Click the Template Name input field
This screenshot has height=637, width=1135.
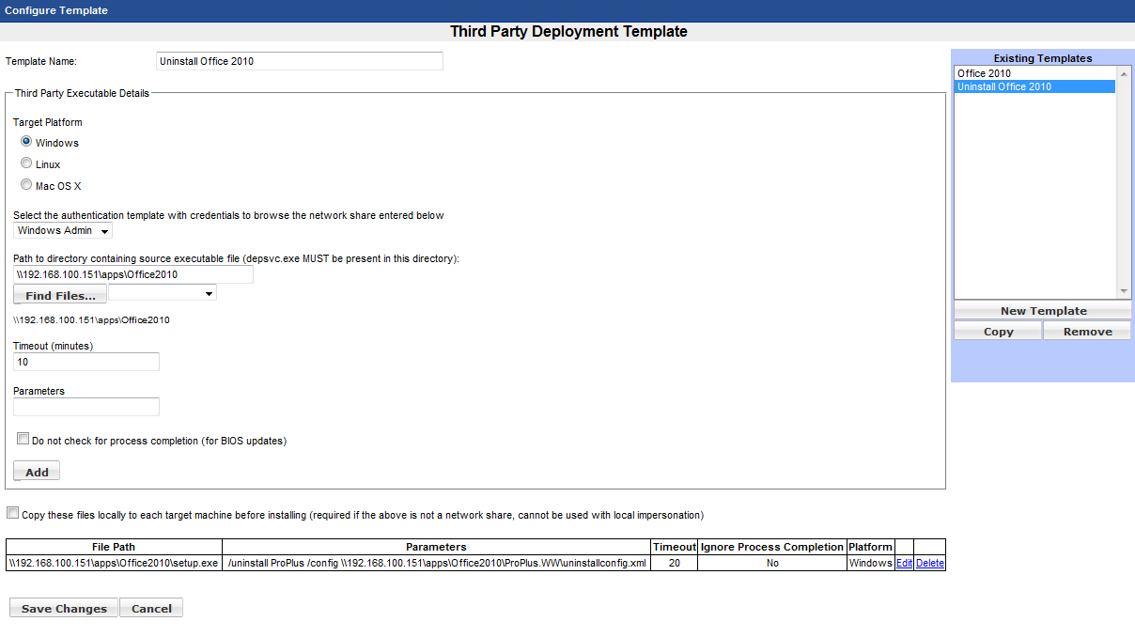pos(299,61)
